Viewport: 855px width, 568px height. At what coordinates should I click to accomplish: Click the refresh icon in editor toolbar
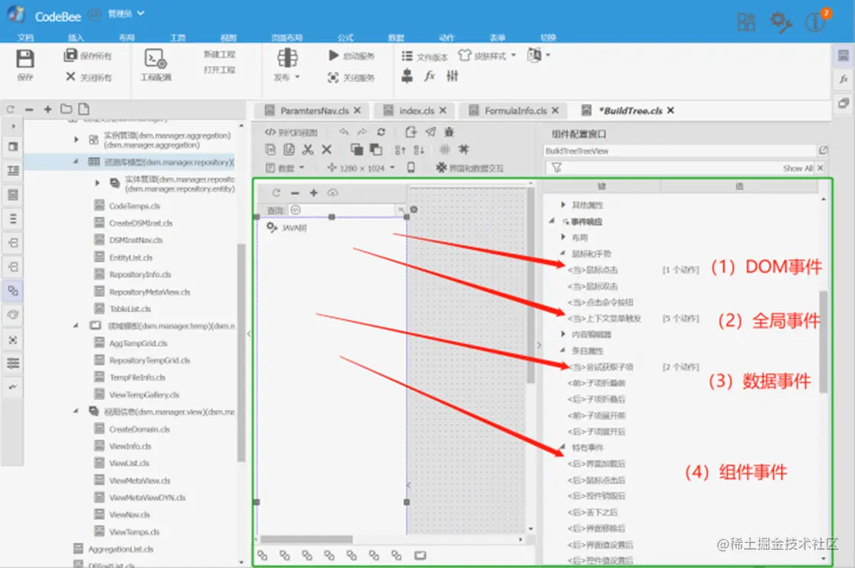click(x=382, y=131)
